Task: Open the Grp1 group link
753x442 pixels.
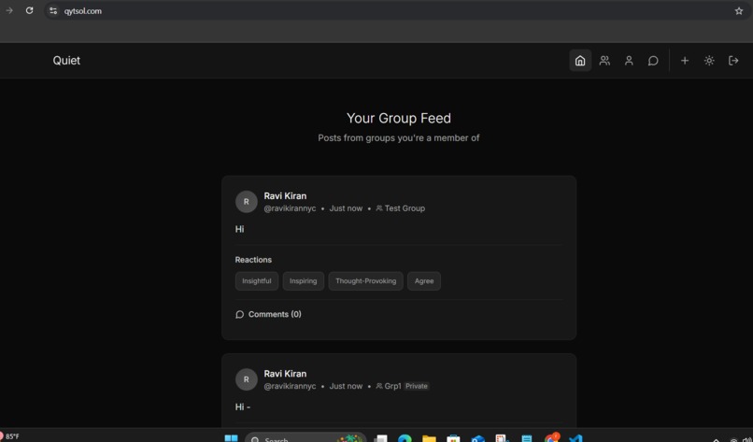Action: (392, 386)
